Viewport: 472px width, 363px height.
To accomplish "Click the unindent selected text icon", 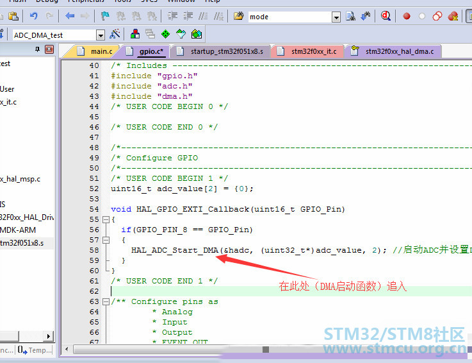I will (188, 16).
